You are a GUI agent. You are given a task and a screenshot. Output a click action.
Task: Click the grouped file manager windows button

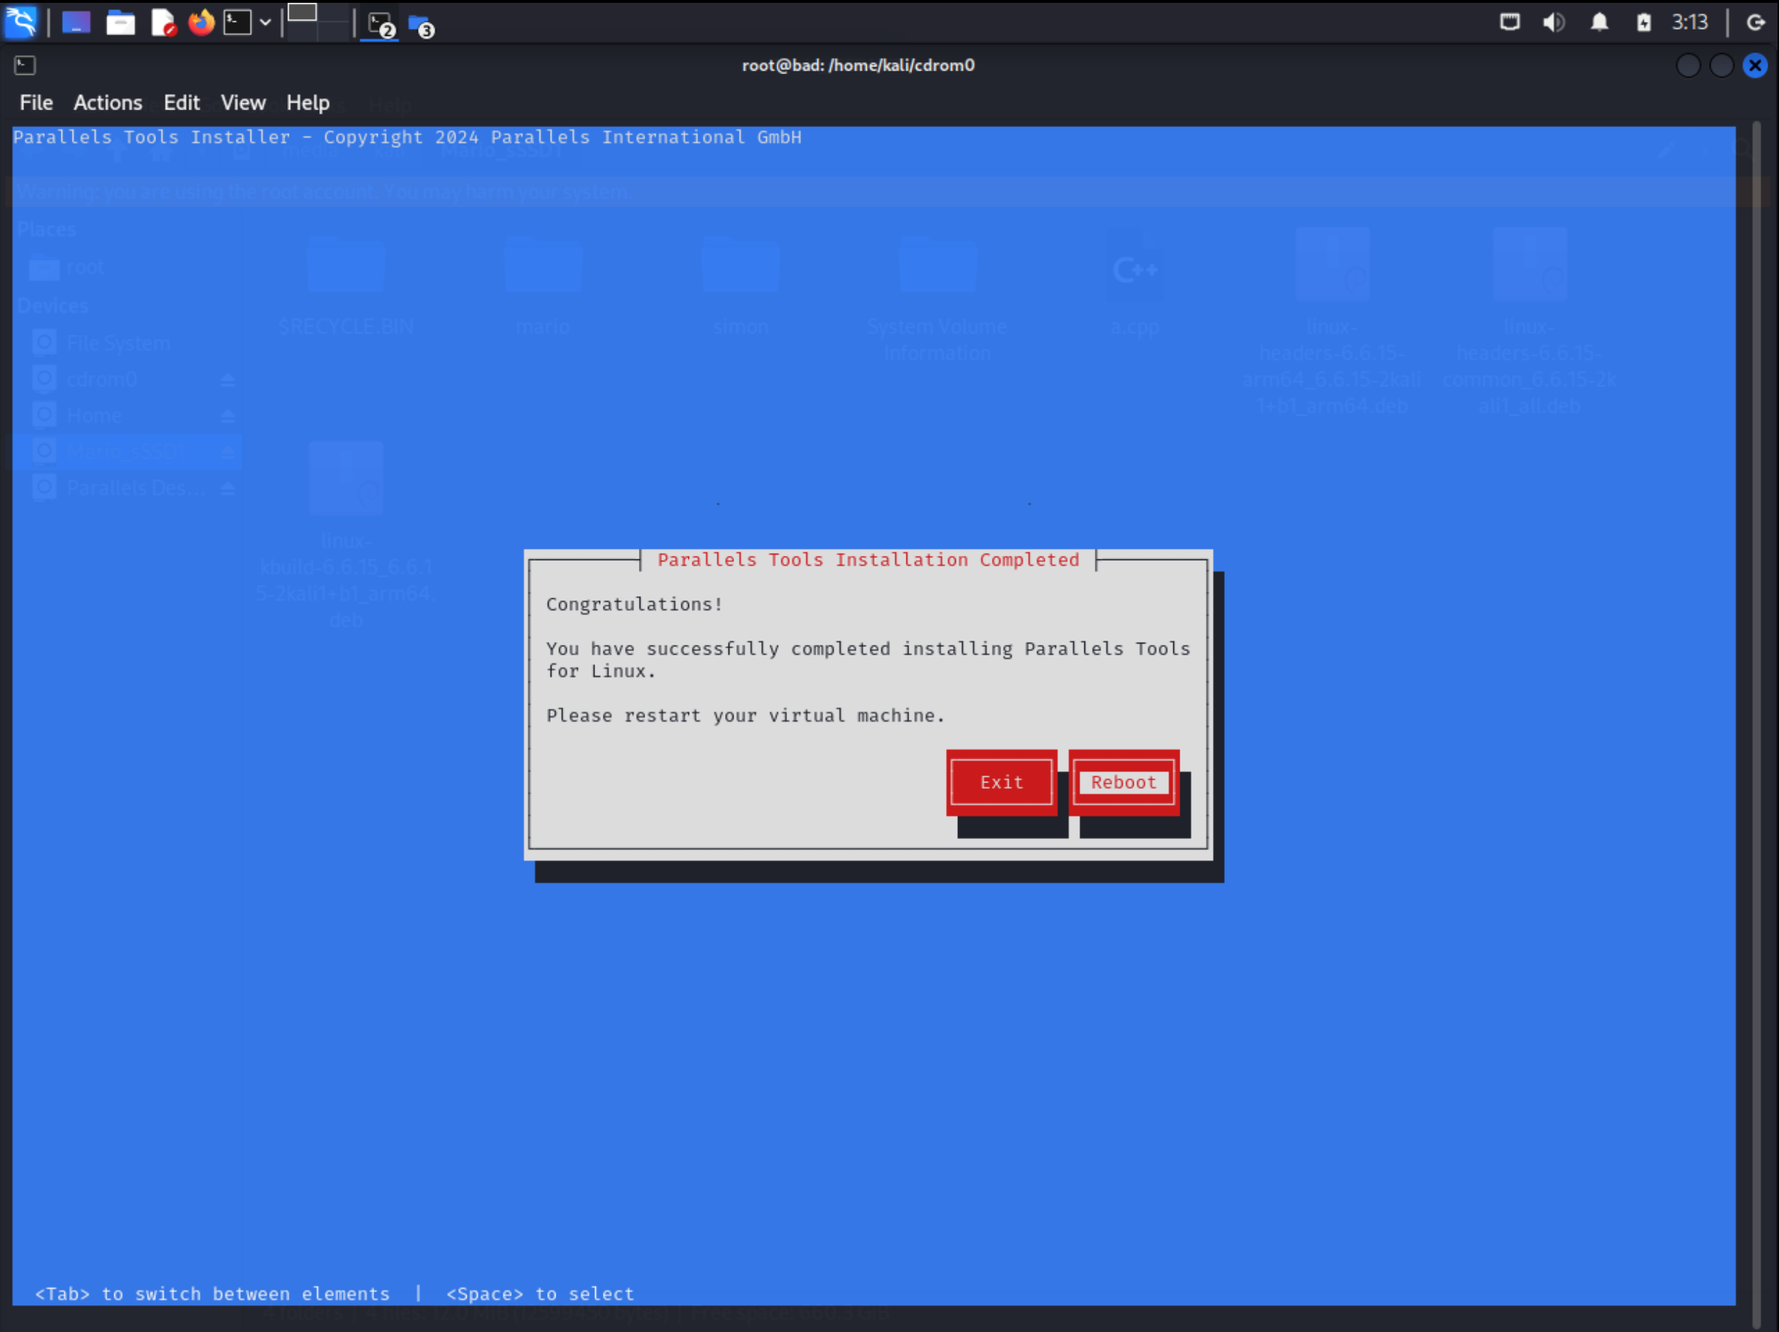click(421, 25)
